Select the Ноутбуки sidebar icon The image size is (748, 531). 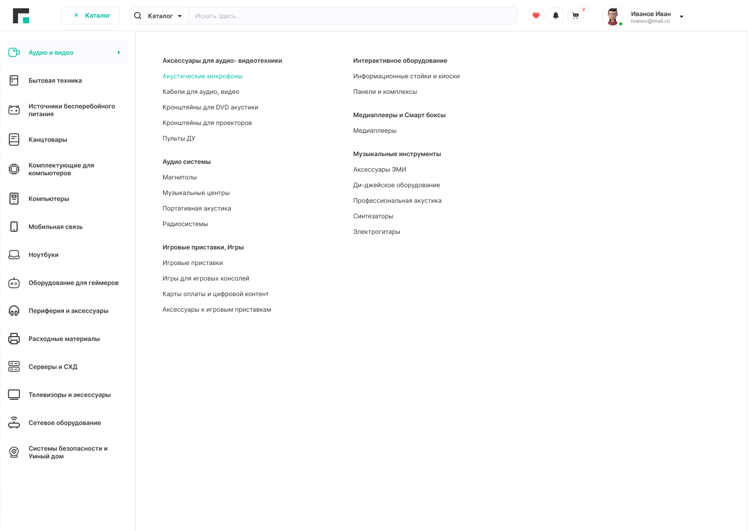(14, 255)
